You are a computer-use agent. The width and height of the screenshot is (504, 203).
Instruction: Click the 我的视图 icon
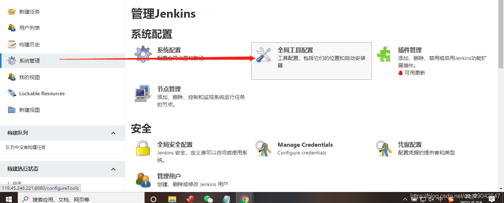(x=12, y=77)
